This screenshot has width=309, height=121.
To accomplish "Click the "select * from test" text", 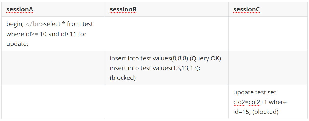I will click(68, 24).
